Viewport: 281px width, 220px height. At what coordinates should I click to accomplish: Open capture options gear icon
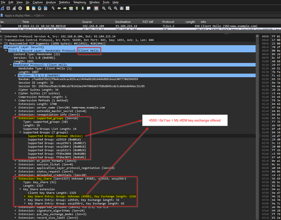click(20, 8)
